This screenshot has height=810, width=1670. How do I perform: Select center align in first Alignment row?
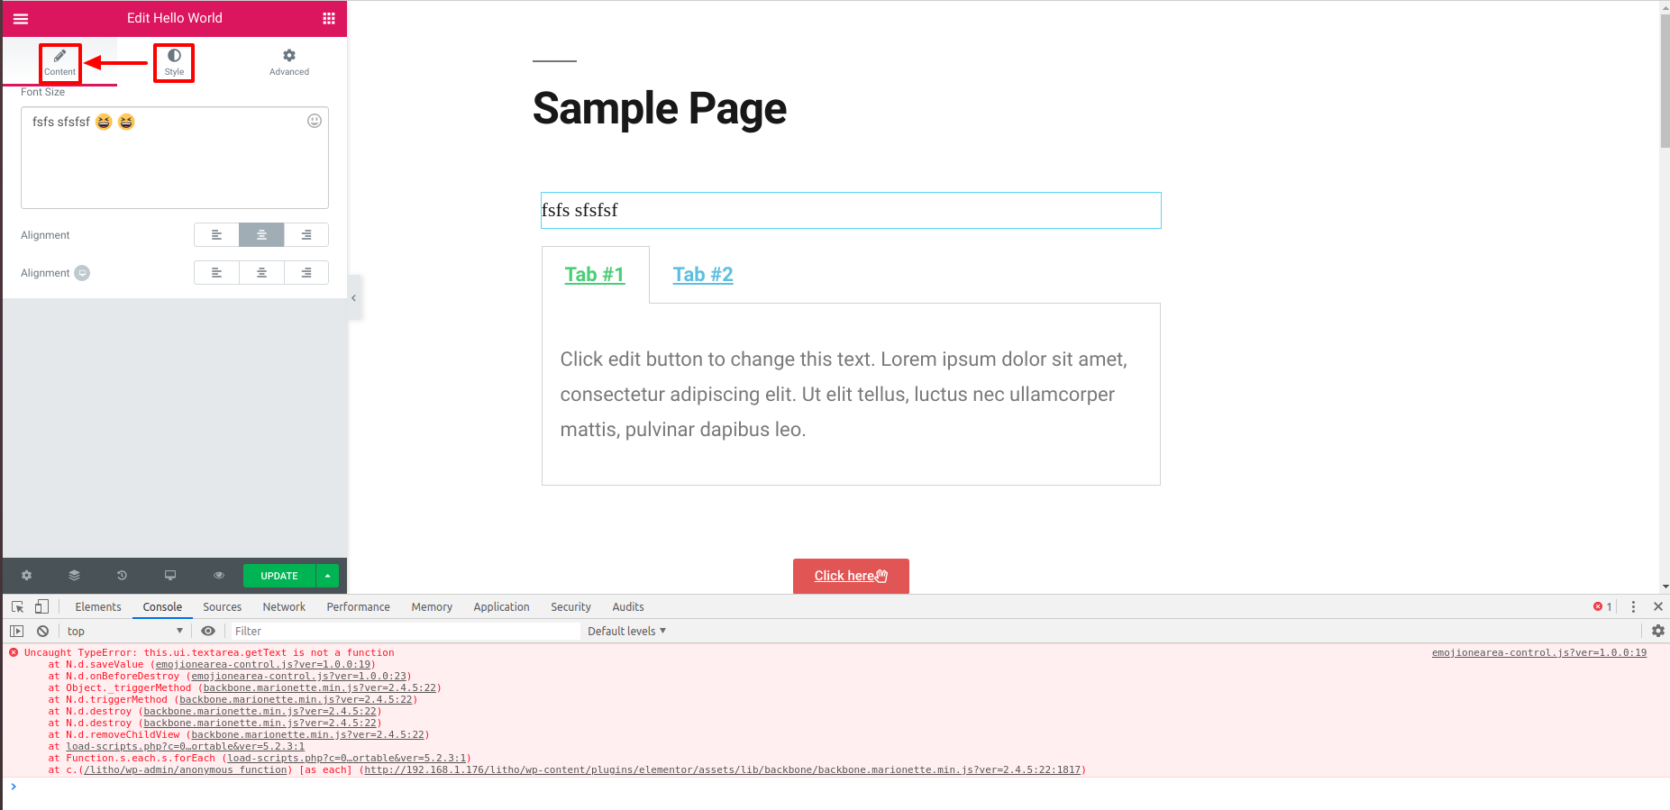point(261,235)
